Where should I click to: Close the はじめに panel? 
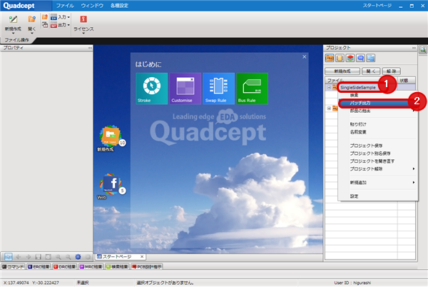coord(305,57)
